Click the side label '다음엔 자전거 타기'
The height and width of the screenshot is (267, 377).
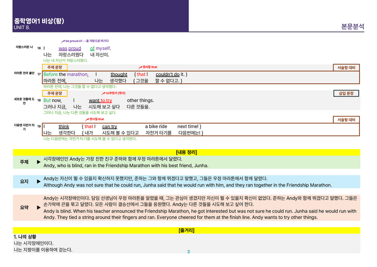pos(24,127)
